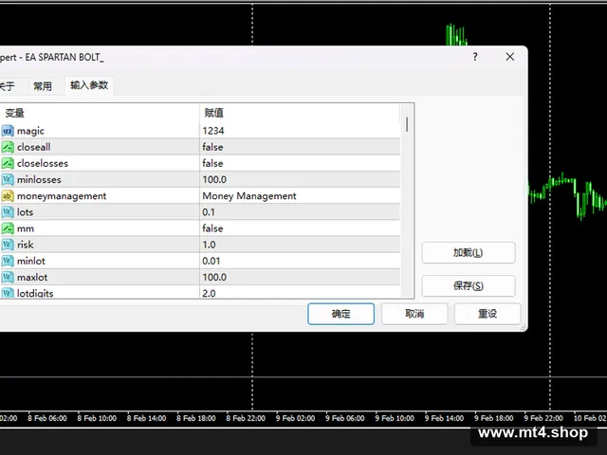Click the minlot variable name
Image resolution: width=607 pixels, height=455 pixels.
[31, 261]
